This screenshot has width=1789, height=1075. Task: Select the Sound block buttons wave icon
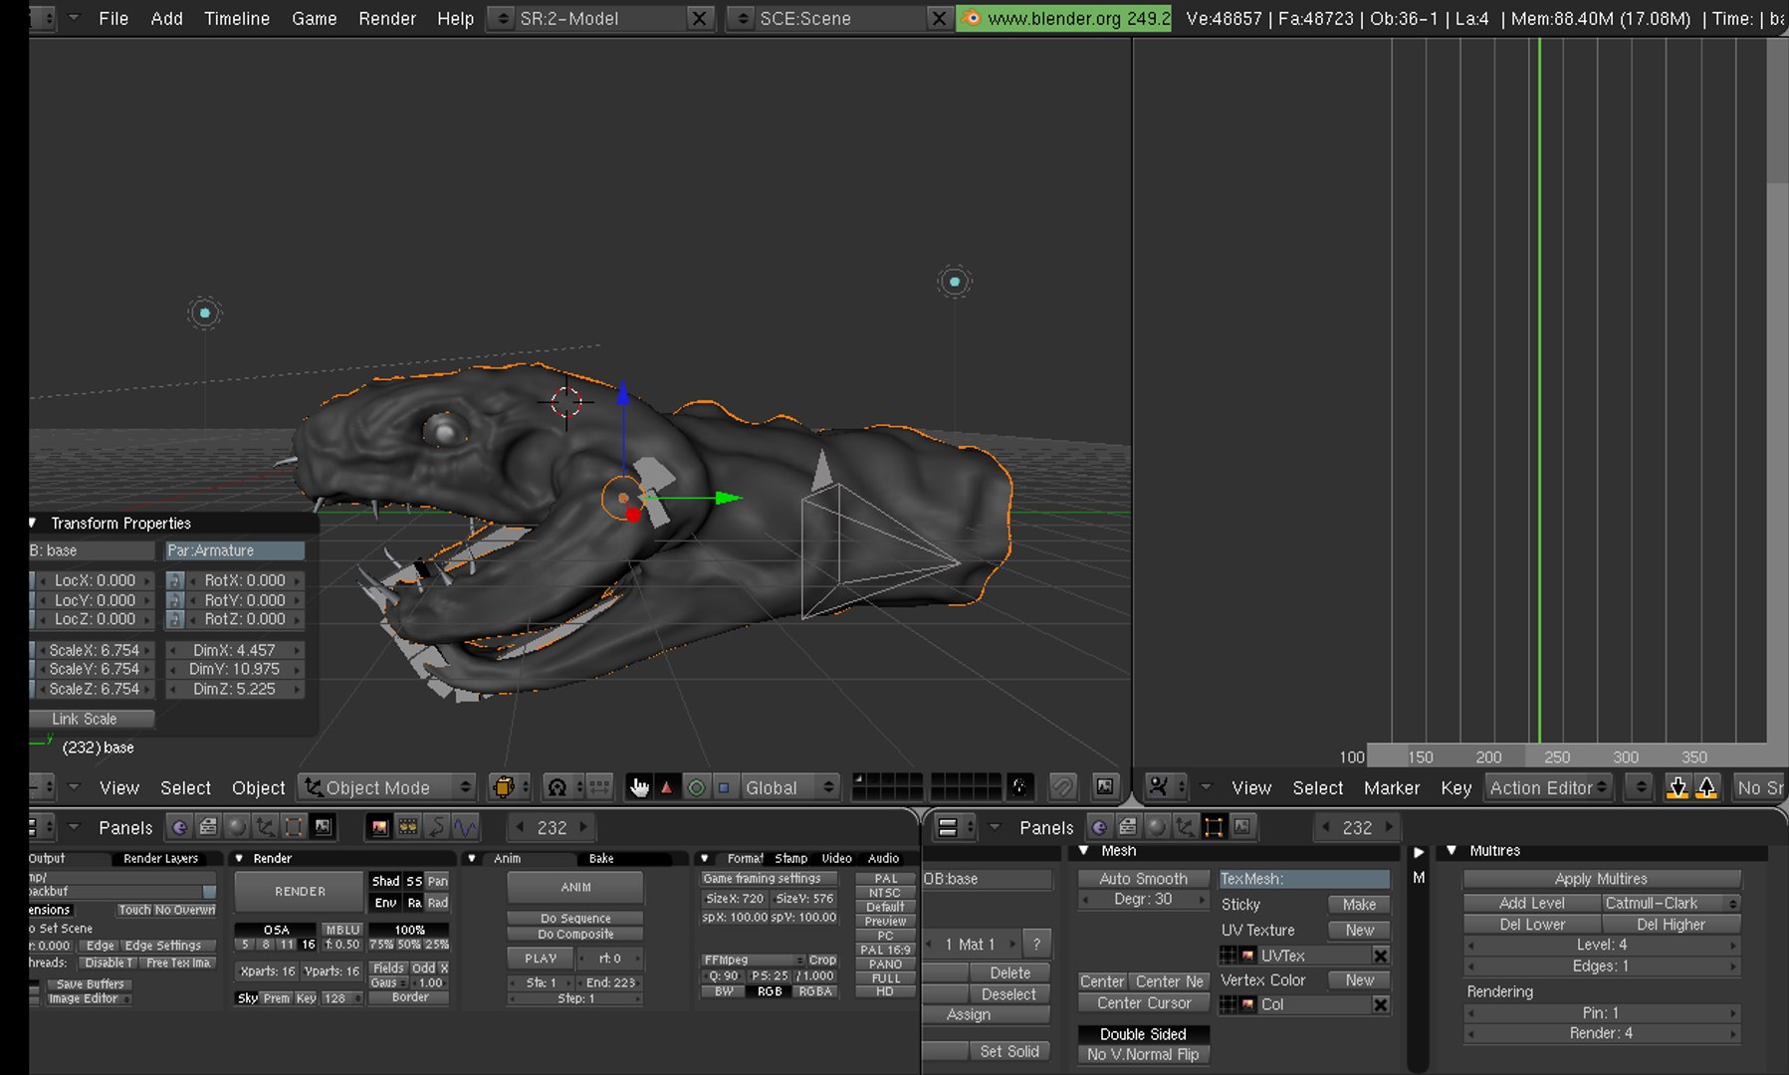(465, 827)
